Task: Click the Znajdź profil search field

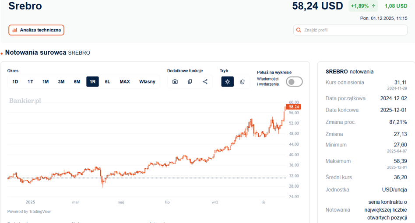Action: pyautogui.click(x=355, y=30)
